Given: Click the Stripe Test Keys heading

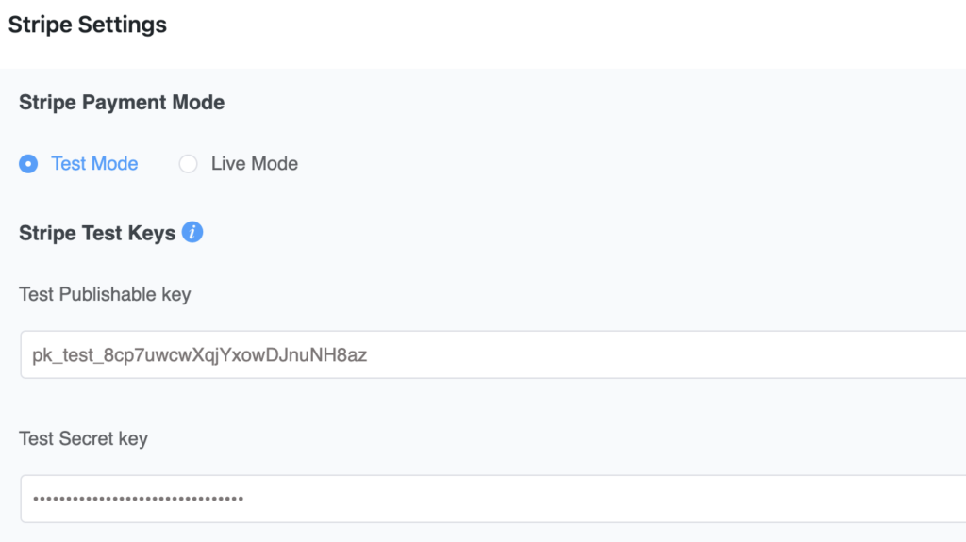Looking at the screenshot, I should pos(97,234).
